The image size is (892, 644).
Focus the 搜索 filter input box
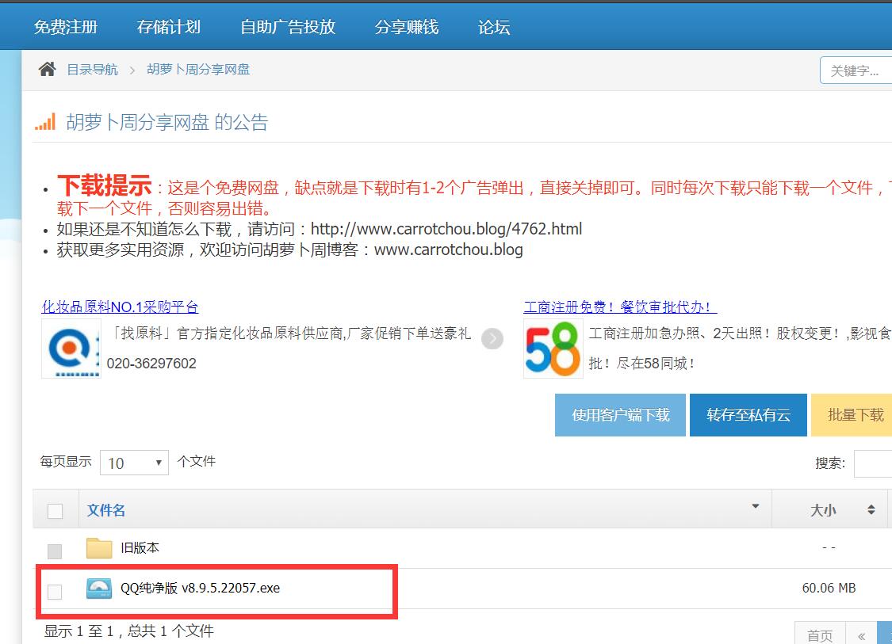click(873, 463)
